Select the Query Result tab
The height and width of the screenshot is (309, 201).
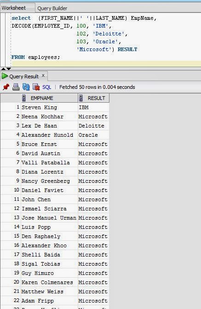[x=24, y=76]
